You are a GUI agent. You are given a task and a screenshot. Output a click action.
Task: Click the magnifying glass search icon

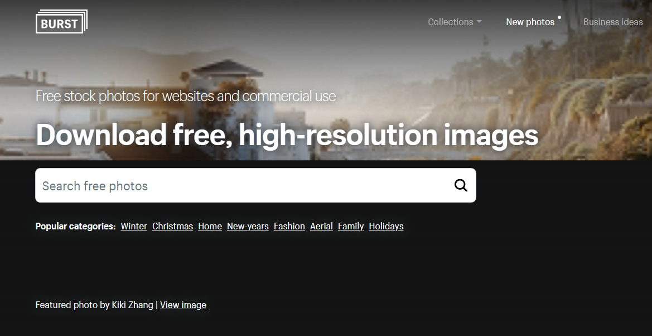[x=461, y=185]
